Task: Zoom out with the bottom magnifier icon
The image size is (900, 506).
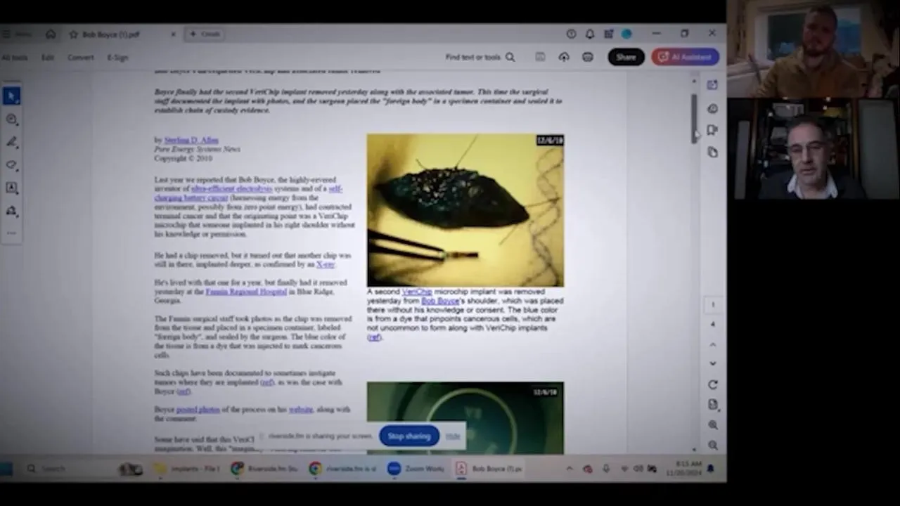Action: click(x=712, y=445)
